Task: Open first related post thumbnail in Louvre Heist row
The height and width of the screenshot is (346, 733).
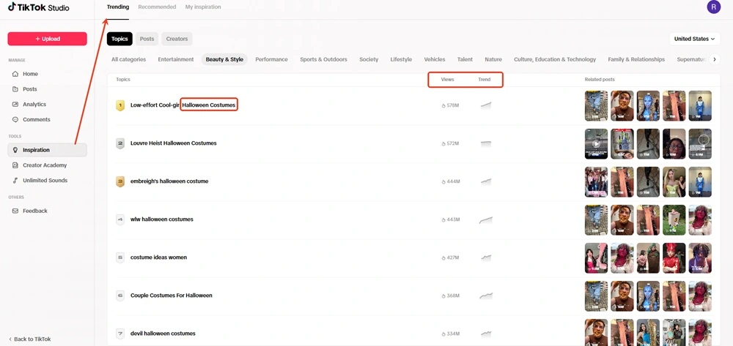Action: [596, 143]
